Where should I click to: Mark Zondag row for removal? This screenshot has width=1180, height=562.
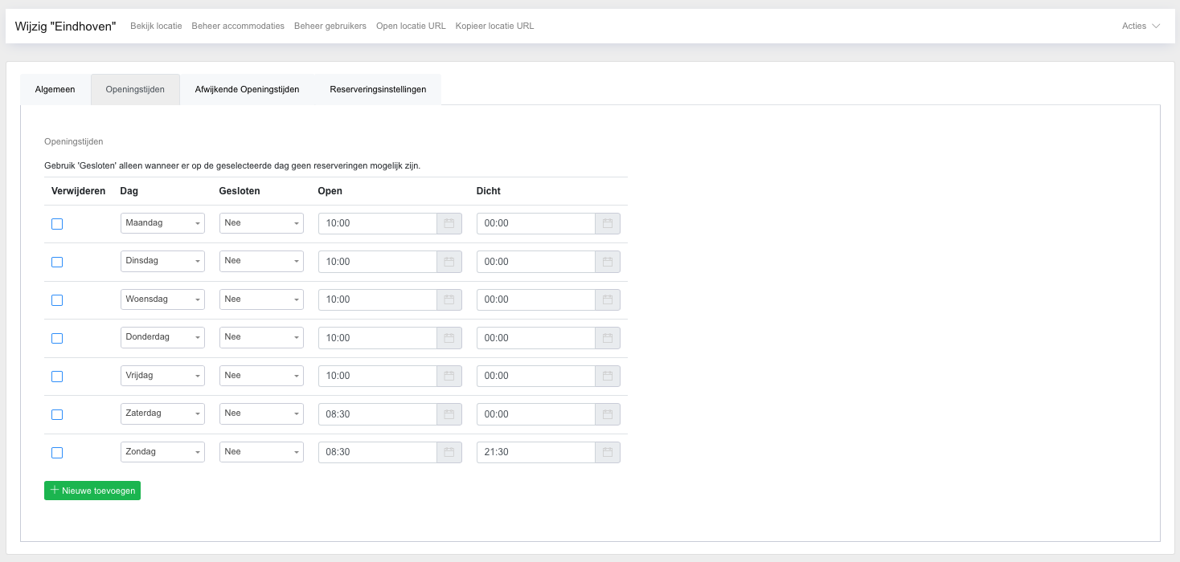coord(57,453)
